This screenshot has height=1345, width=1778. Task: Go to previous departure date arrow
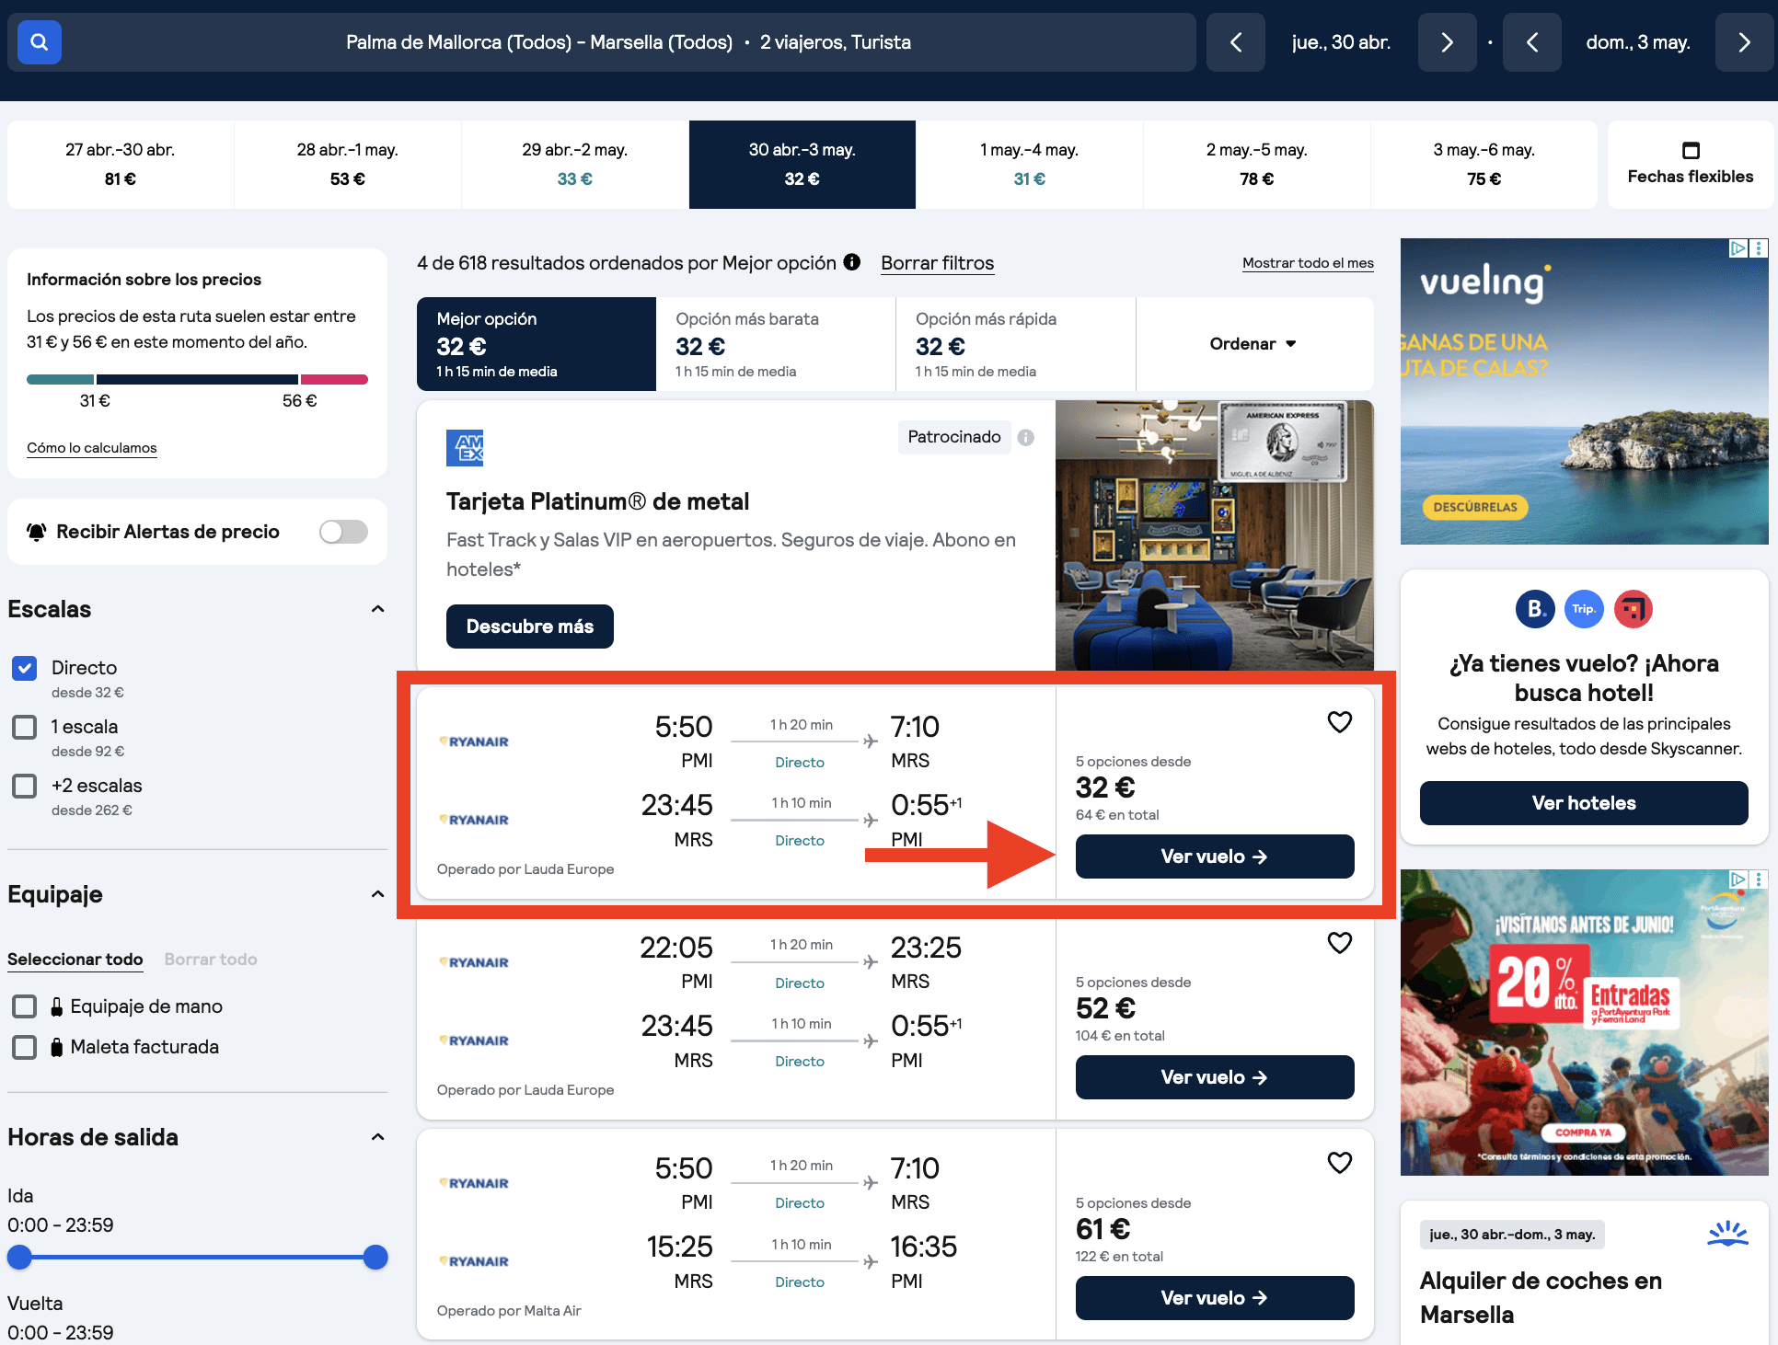pos(1236,42)
